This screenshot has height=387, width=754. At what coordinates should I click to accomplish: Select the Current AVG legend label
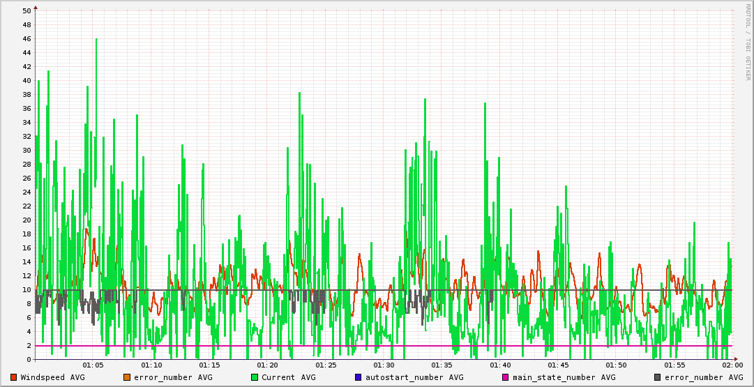click(x=288, y=377)
